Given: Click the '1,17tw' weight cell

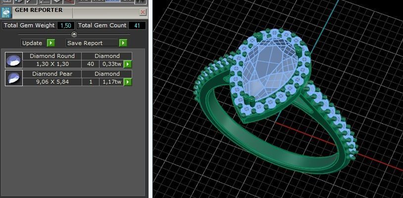Looking at the screenshot, I should [112, 82].
